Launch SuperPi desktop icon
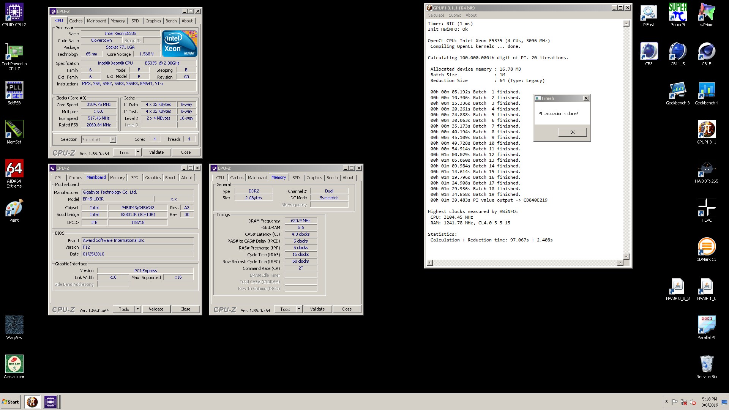 pyautogui.click(x=678, y=15)
